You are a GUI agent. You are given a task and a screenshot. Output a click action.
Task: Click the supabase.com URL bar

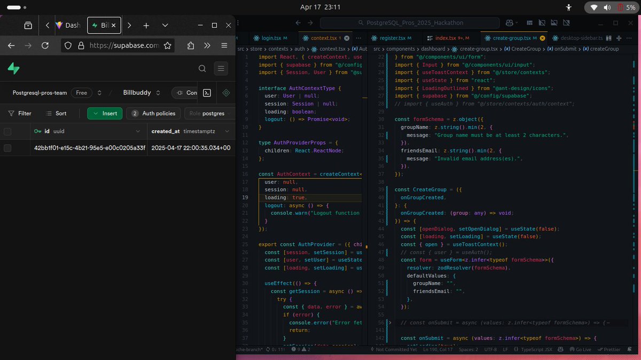(x=124, y=46)
